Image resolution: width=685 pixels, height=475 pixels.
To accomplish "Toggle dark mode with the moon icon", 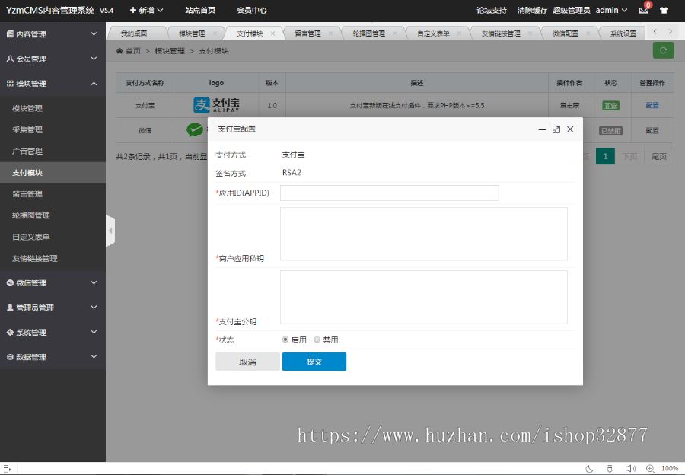I will point(589,469).
